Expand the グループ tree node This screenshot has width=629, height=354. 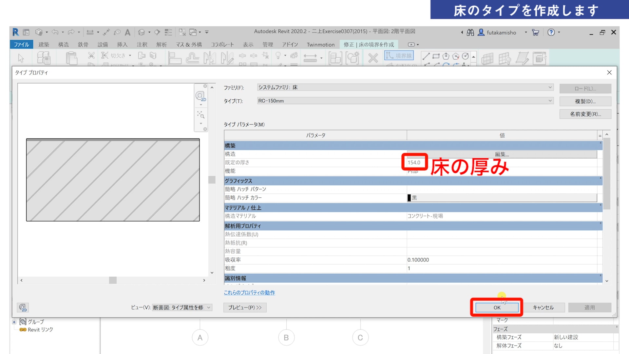(x=14, y=322)
